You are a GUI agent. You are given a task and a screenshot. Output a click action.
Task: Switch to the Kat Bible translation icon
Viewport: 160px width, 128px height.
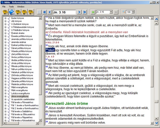pyautogui.click(x=18, y=12)
